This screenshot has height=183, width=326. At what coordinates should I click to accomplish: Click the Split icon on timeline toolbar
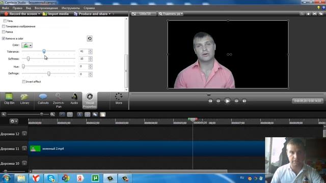pos(87,114)
